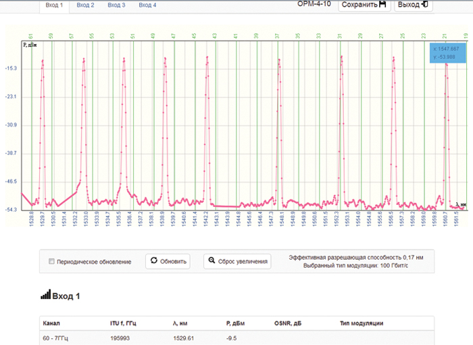This screenshot has width=473, height=345.
Task: Click the Канал column header
Action: tap(51, 323)
